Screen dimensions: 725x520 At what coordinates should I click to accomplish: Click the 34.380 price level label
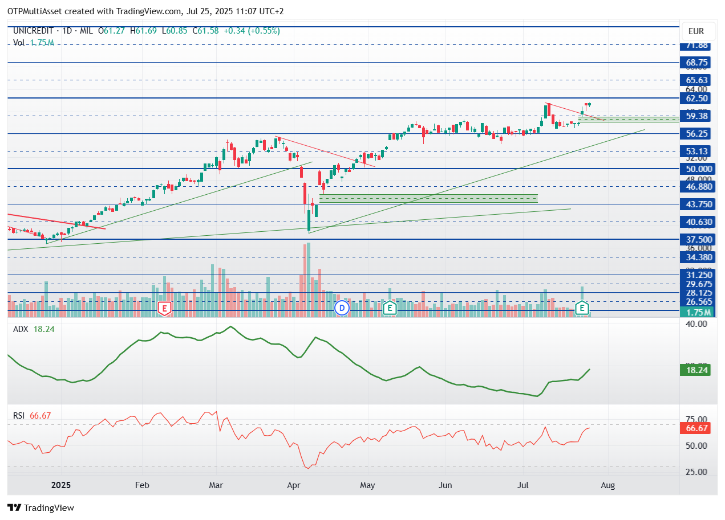[x=699, y=257]
